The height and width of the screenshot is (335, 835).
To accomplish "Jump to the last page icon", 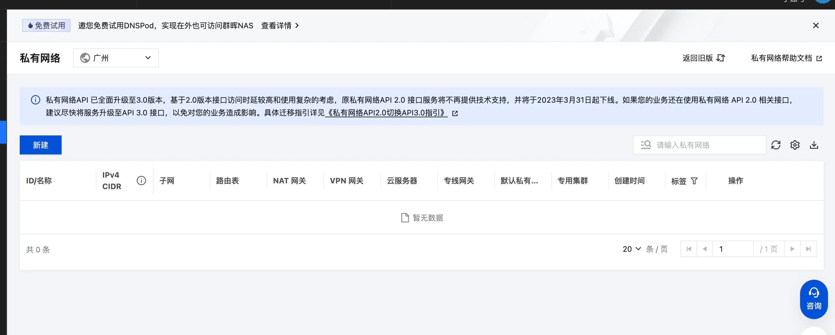I will (x=808, y=249).
